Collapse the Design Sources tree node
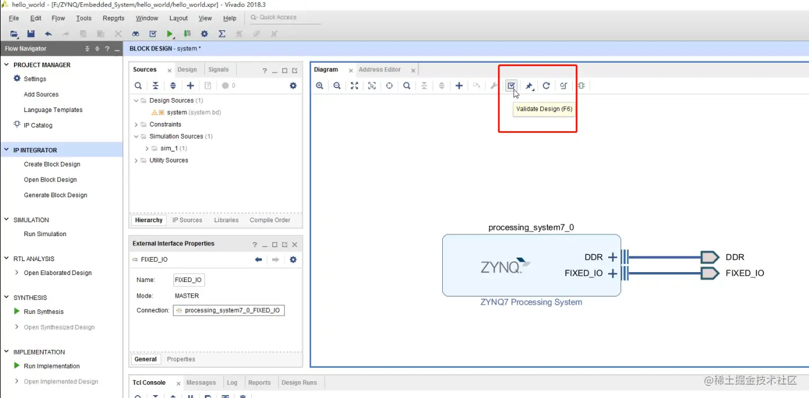Screen dimensions: 809x398 click(x=136, y=100)
